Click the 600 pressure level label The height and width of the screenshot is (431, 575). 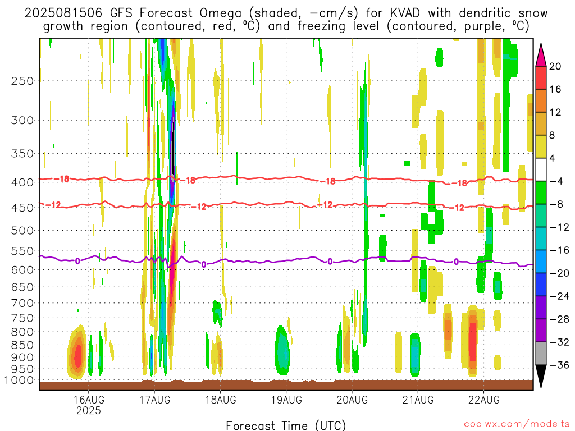coord(22,270)
